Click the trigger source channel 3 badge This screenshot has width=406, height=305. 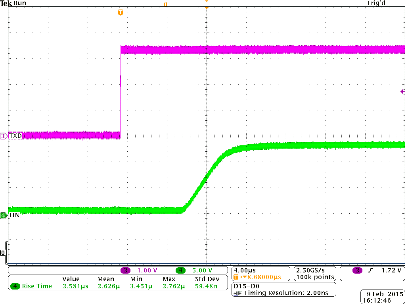click(358, 270)
